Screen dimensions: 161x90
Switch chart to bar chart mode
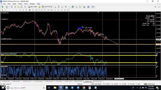point(55,7)
